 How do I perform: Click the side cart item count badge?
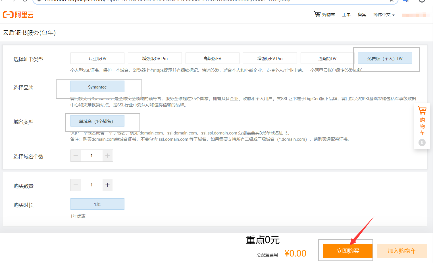point(422,142)
